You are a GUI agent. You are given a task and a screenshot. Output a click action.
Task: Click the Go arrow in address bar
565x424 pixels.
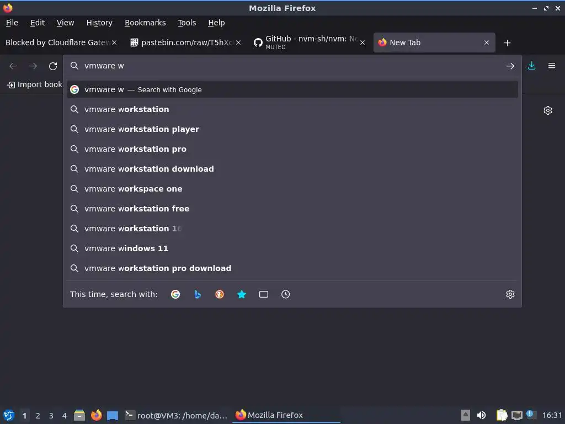[x=510, y=66]
